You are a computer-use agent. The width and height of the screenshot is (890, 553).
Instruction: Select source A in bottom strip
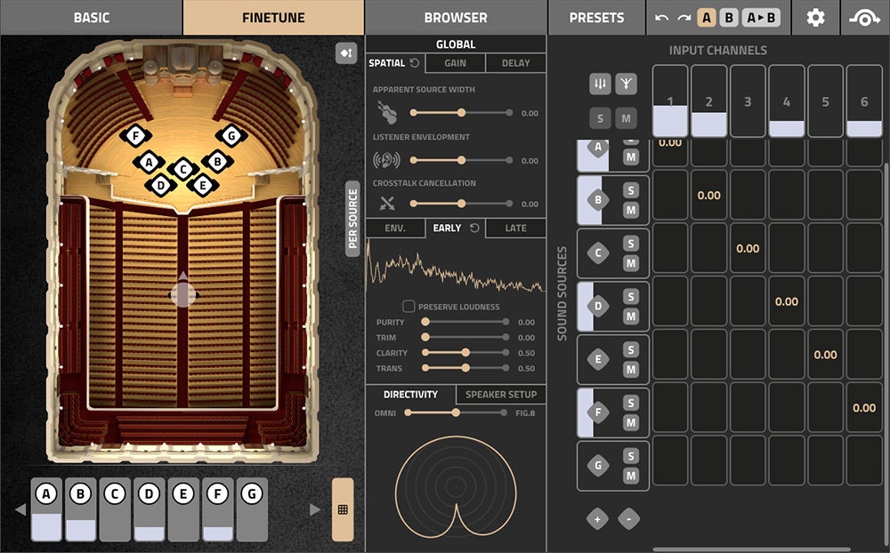pyautogui.click(x=46, y=509)
